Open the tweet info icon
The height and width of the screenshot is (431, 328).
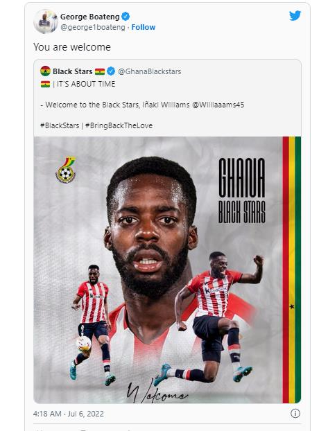click(295, 414)
